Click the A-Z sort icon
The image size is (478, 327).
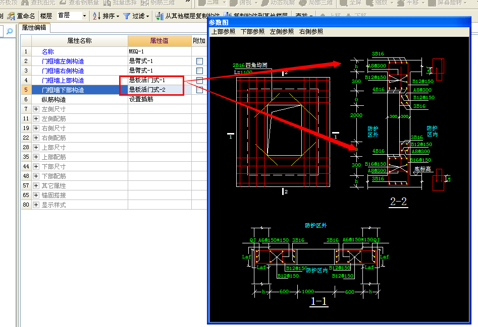click(x=96, y=16)
